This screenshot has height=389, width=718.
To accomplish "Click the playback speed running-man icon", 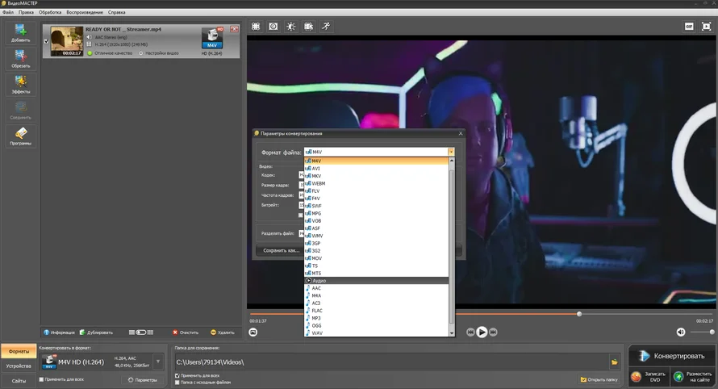I will click(x=325, y=26).
